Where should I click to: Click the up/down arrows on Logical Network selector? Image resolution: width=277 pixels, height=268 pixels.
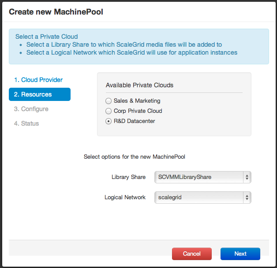(247, 197)
